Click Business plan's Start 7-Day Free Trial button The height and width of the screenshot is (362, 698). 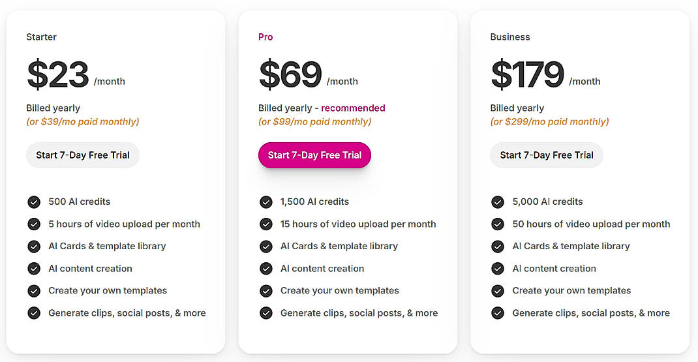(x=547, y=155)
